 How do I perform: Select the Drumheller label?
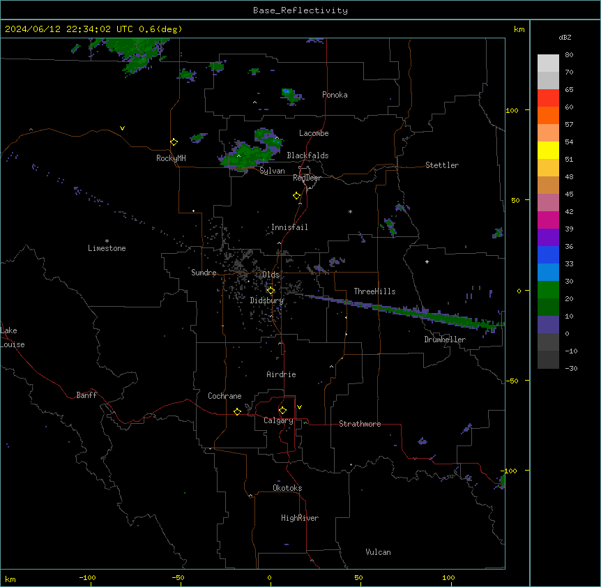point(445,340)
